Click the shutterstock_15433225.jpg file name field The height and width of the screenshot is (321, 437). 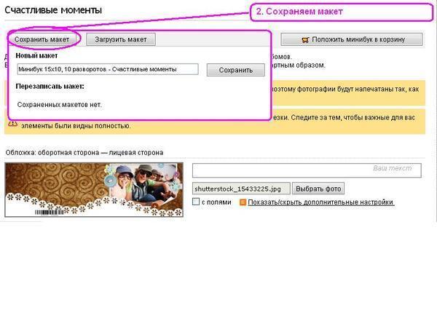(241, 189)
